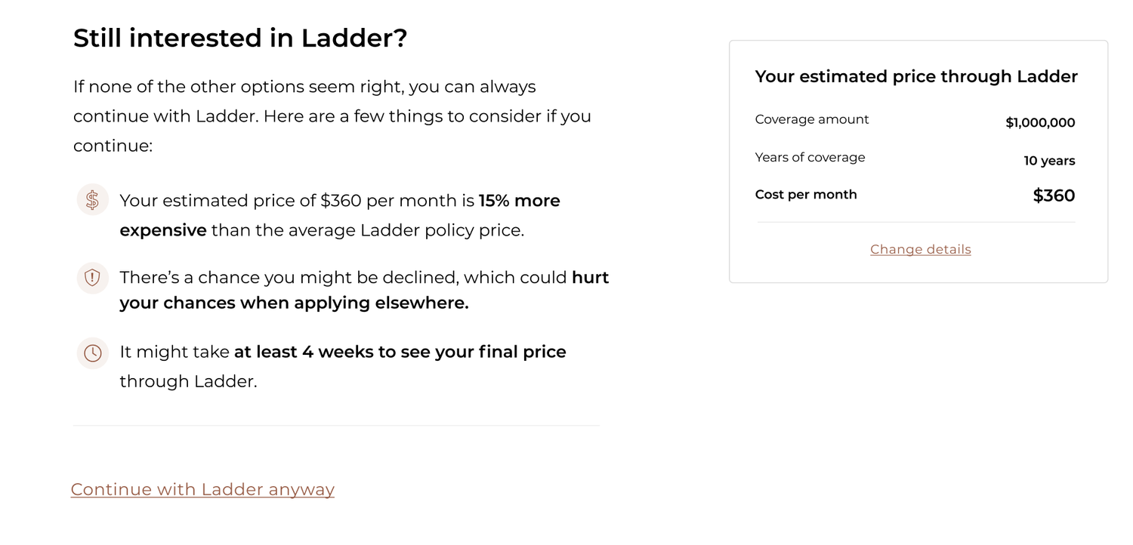This screenshot has width=1133, height=545.
Task: Click the 10 years coverage value
Action: [x=1049, y=161]
